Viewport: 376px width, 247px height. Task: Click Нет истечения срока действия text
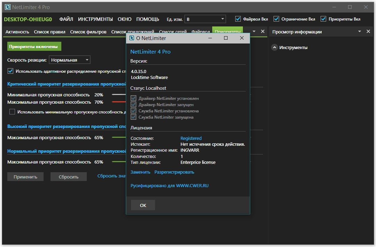tap(213, 144)
